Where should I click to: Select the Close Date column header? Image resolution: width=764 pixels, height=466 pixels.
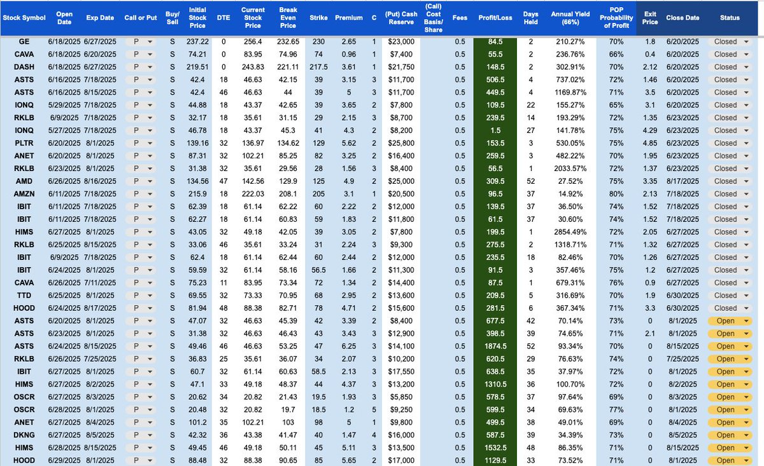683,18
